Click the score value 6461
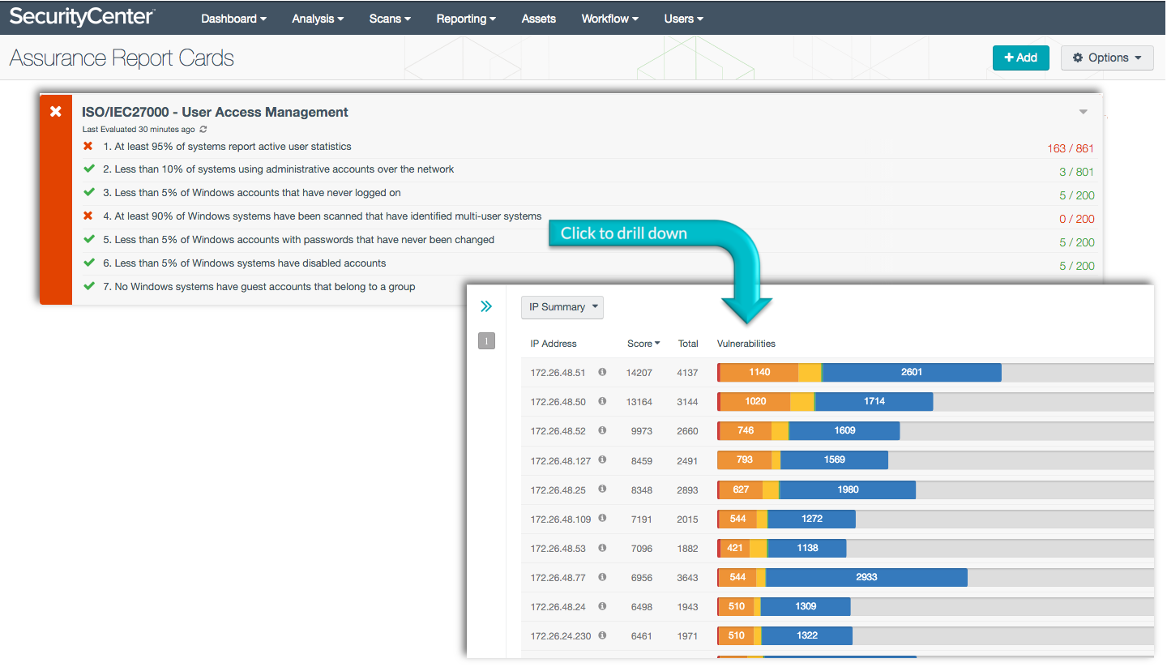1167x667 pixels. [642, 636]
